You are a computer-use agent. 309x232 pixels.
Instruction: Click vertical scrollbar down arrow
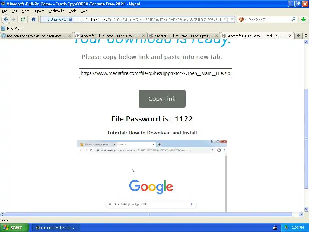point(306,209)
